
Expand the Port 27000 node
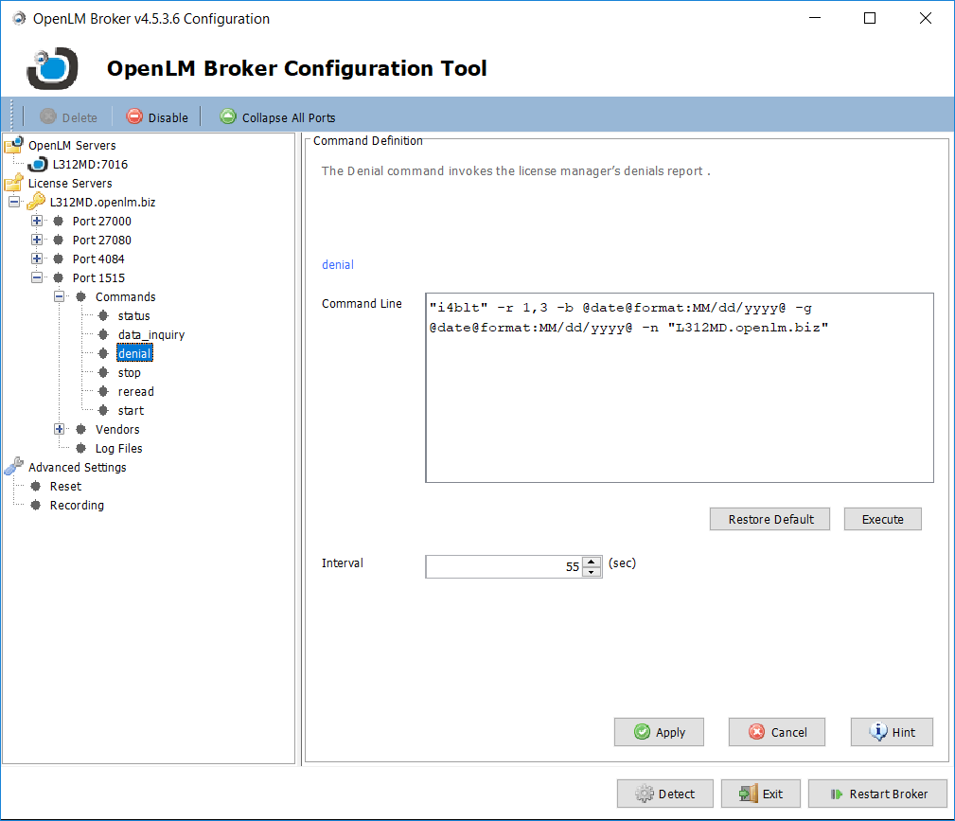pos(37,221)
